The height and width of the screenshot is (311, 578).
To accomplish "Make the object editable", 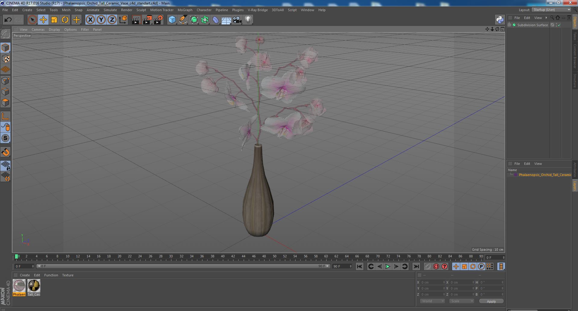I will [5, 34].
